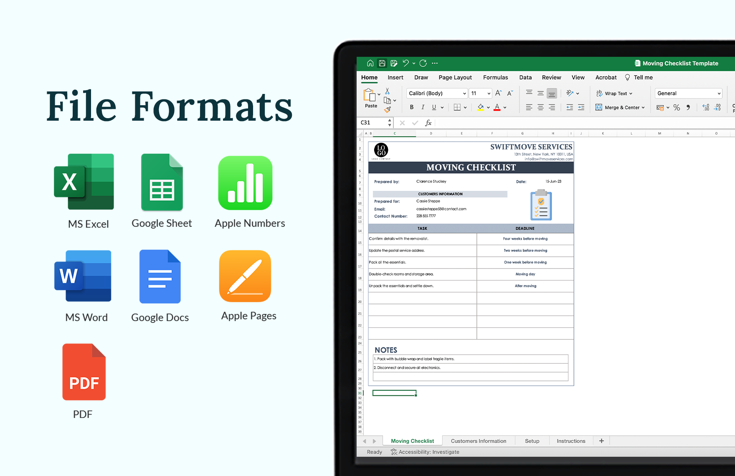Open the font size 11 dropdown
Viewport: 735px width, 476px height.
pyautogui.click(x=480, y=93)
